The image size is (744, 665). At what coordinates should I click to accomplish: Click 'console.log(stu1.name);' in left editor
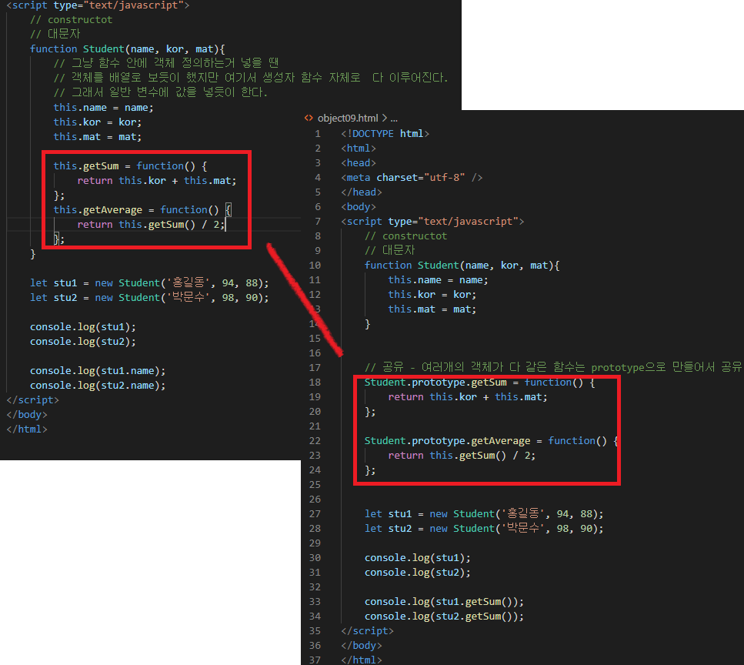tap(98, 371)
